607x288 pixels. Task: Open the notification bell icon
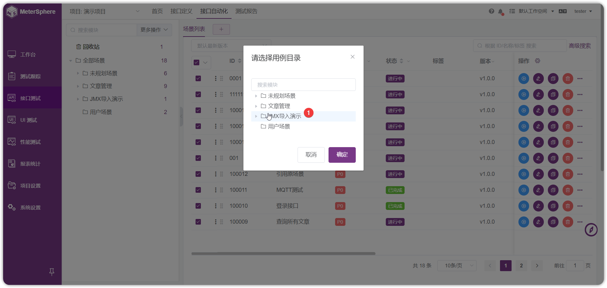pyautogui.click(x=500, y=12)
